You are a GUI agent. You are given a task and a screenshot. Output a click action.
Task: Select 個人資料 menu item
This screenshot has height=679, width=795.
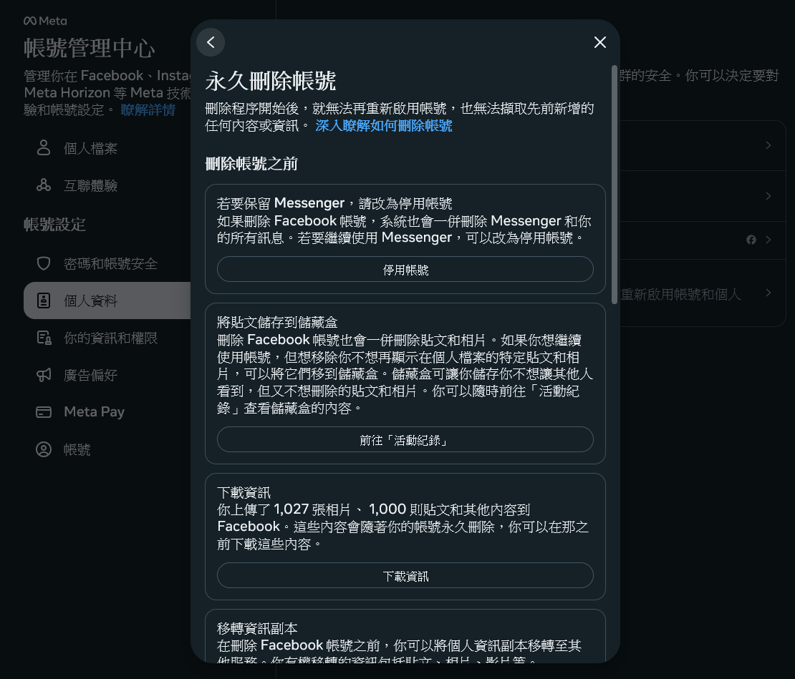[107, 301]
